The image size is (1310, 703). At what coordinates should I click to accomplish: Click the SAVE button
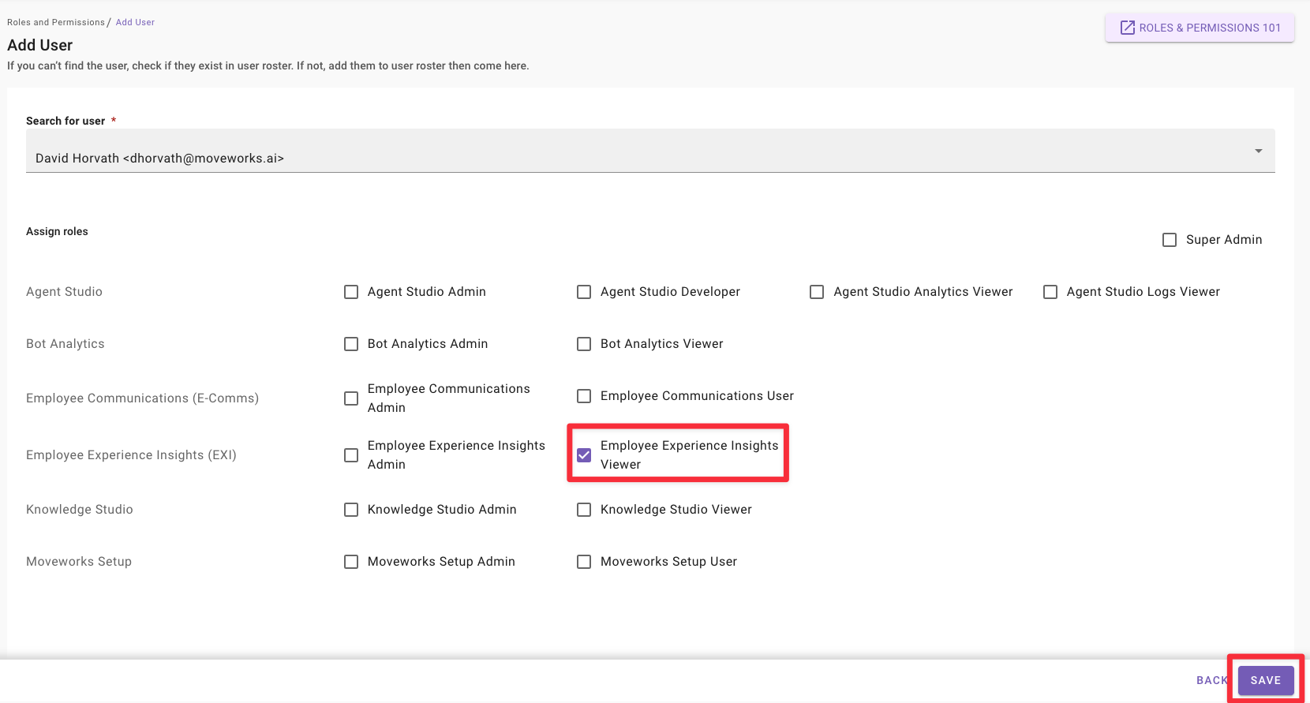[x=1266, y=680]
